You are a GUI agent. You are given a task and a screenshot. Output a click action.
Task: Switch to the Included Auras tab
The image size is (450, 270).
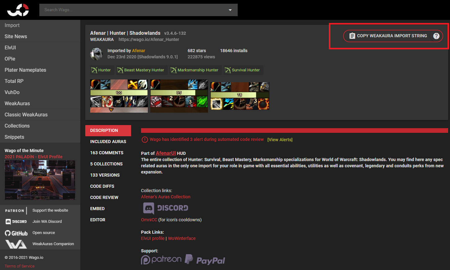point(108,142)
